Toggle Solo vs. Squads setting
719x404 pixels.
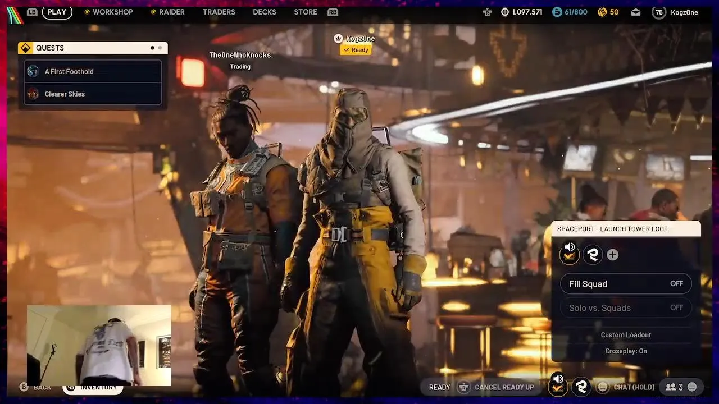point(626,307)
